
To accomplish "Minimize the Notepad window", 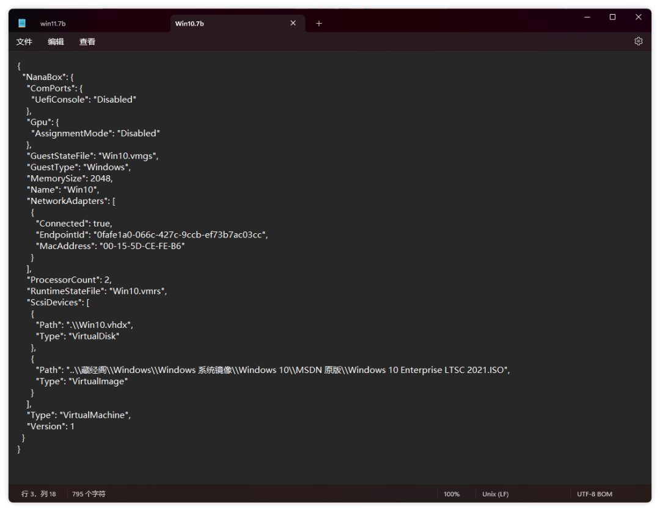I will [587, 18].
